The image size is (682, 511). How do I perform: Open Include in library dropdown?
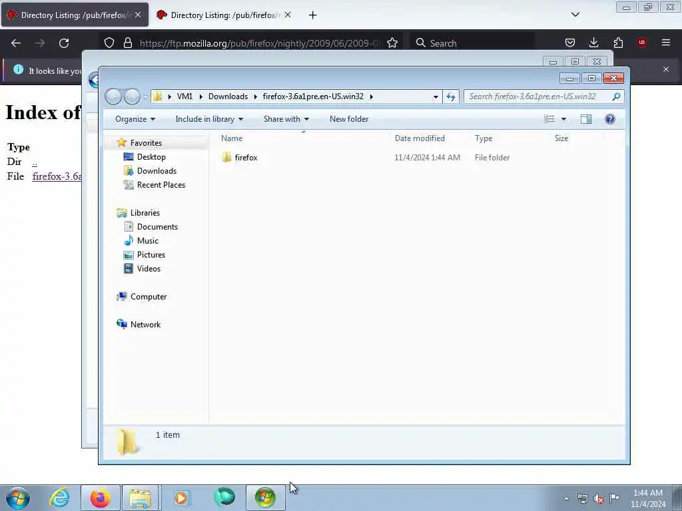(x=209, y=119)
